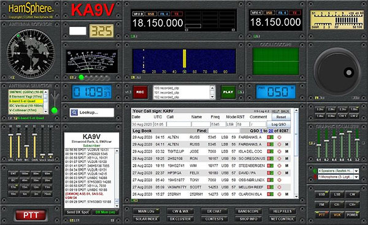
Task: Expand the recorded clips list down arrow
Action: [x=212, y=97]
